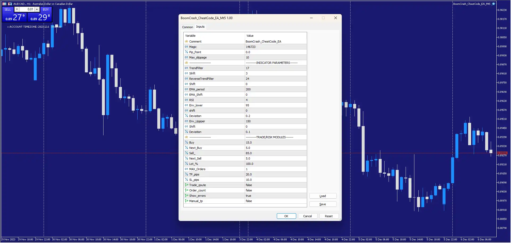Image resolution: width=511 pixels, height=243 pixels.
Task: Click the SELL button on trade panel
Action: [8, 9]
